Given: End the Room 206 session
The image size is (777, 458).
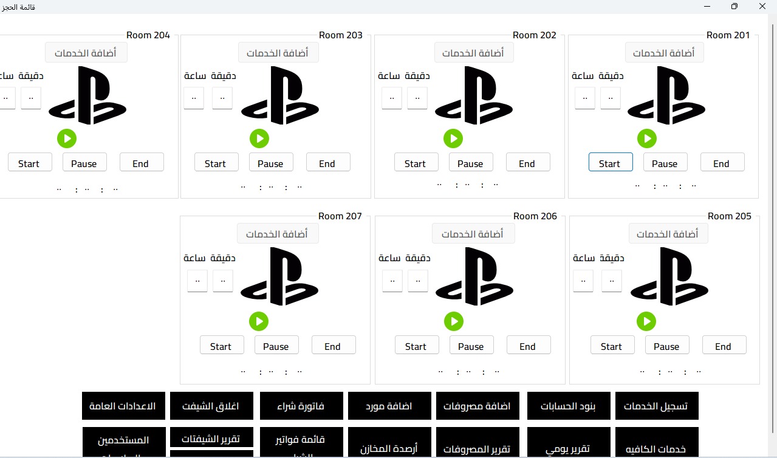Looking at the screenshot, I should click(529, 346).
